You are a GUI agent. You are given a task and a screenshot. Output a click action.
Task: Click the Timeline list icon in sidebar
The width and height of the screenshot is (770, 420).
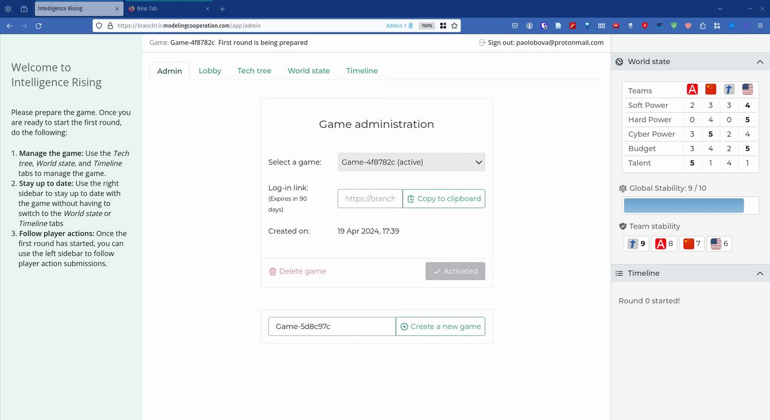point(620,274)
